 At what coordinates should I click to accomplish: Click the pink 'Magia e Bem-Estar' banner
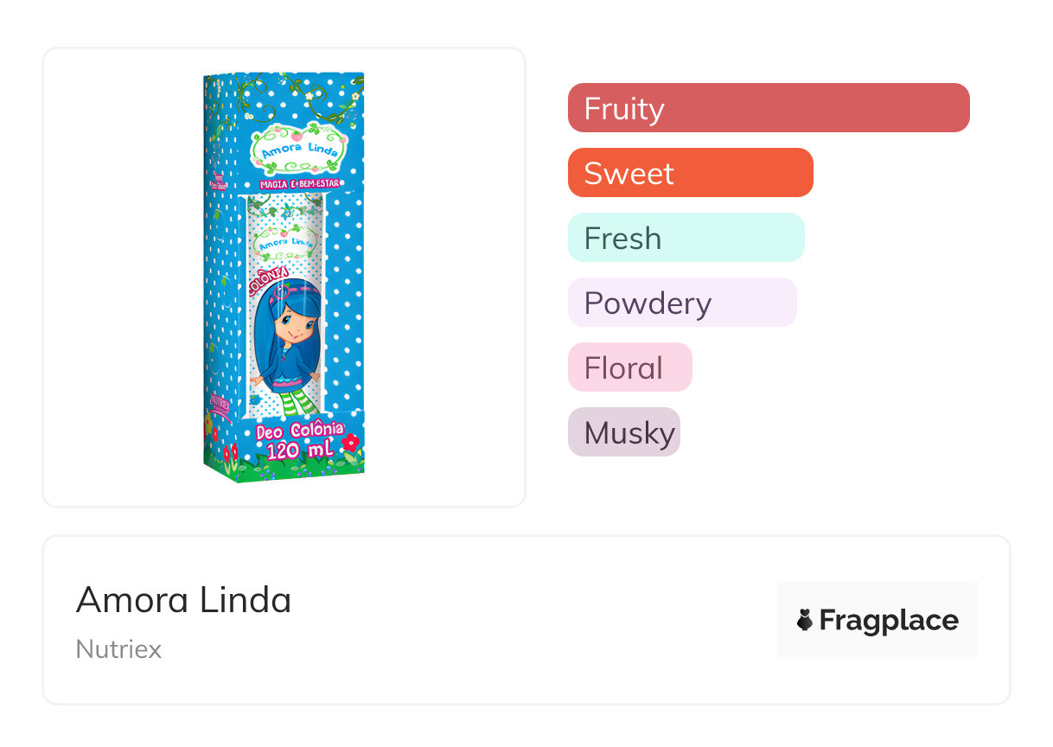[x=299, y=184]
